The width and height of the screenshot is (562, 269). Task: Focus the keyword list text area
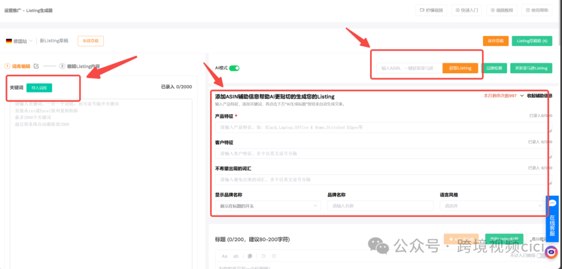(x=101, y=184)
